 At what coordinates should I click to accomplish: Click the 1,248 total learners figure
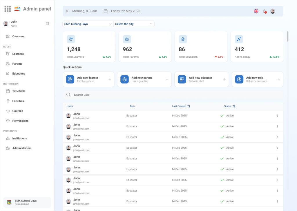[74, 49]
